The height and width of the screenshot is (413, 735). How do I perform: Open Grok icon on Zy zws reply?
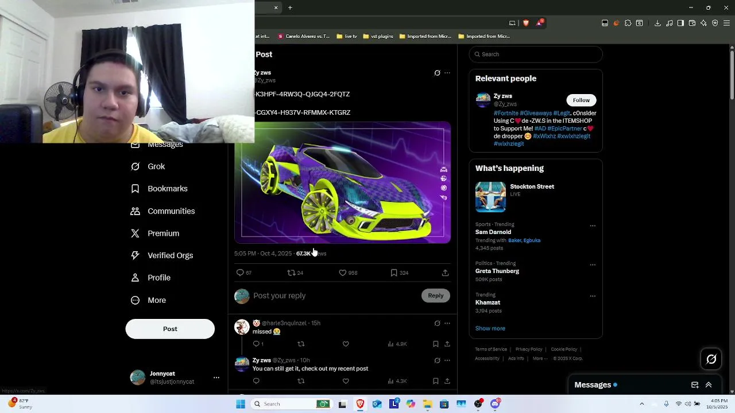(x=437, y=361)
